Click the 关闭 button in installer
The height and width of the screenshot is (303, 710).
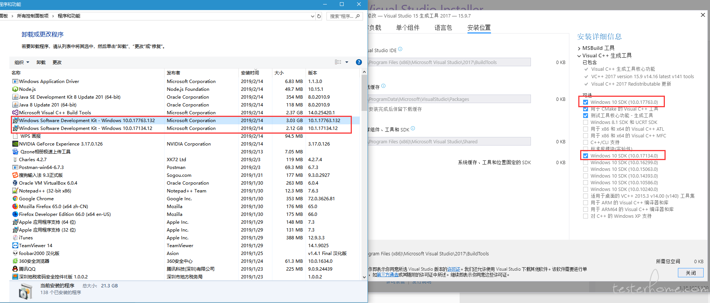click(x=691, y=273)
